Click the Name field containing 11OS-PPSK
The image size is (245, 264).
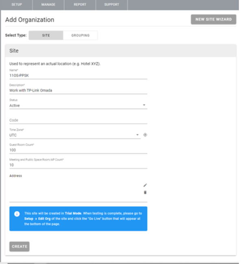click(x=78, y=76)
